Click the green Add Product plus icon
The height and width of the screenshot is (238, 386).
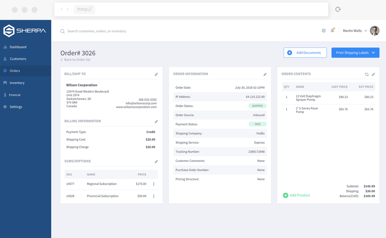pos(286,195)
